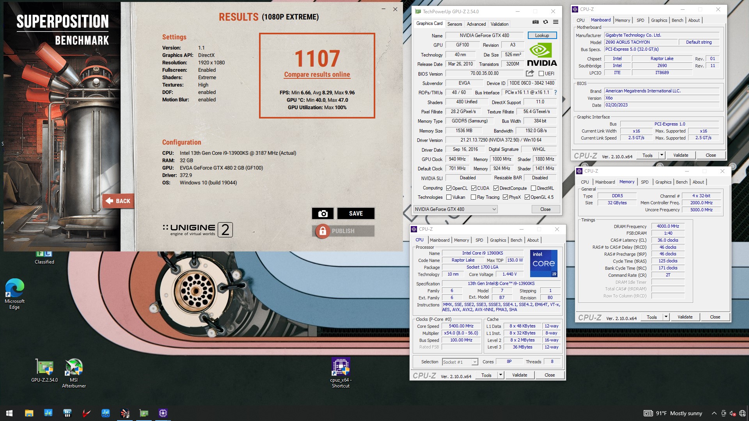Viewport: 749px width, 421px height.
Task: Open Bench tab in Memory CPU-Z window
Action: [x=682, y=182]
